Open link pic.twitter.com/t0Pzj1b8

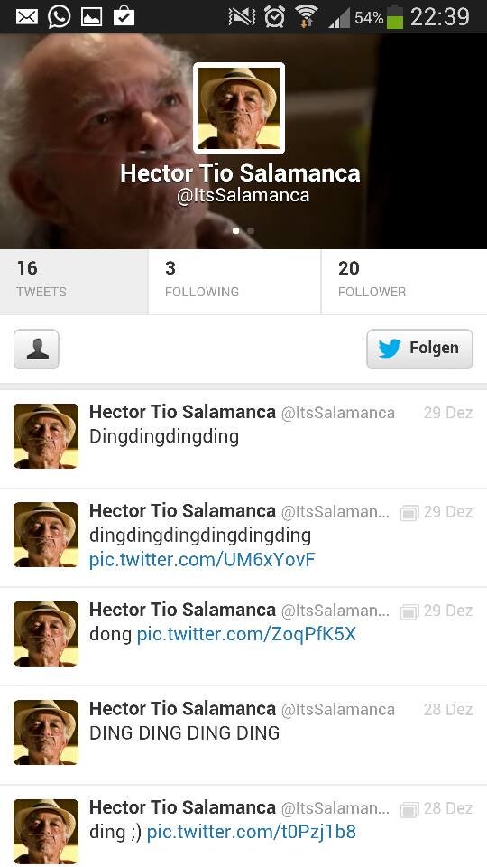tap(252, 832)
